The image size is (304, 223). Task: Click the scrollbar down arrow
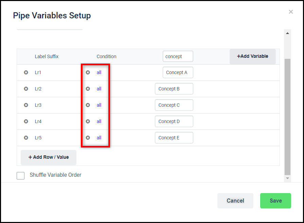pyautogui.click(x=287, y=178)
